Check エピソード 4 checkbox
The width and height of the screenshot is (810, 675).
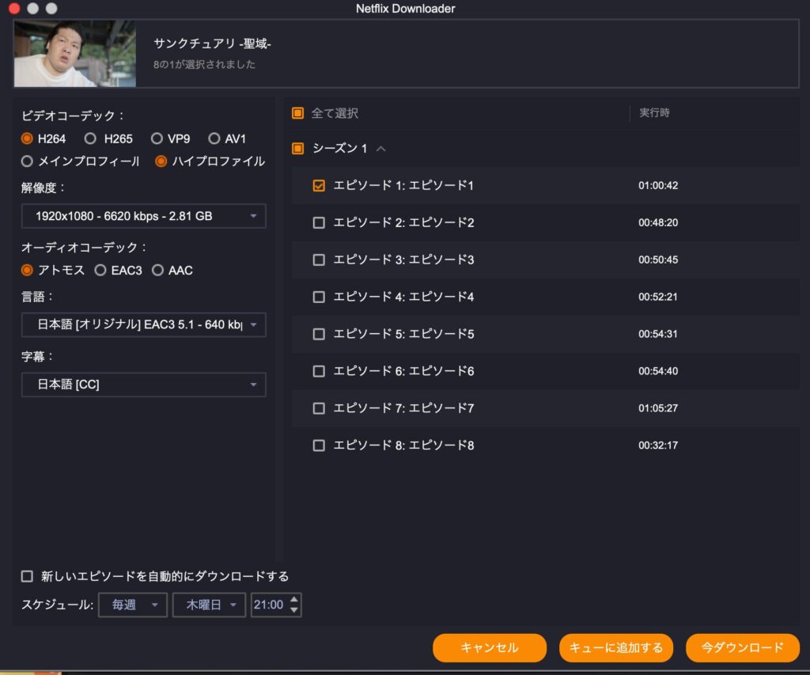(319, 298)
